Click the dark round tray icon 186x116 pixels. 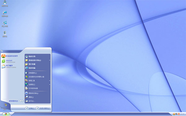click(x=176, y=114)
